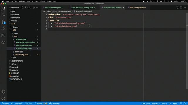Viewport: 188px width, 105px height.
Task: Open the Explorer view in activity bar
Action: coord(3,8)
